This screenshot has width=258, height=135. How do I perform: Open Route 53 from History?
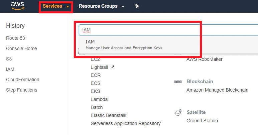click(15, 38)
